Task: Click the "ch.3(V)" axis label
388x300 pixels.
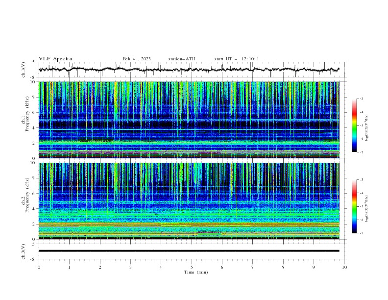Action: click(24, 251)
